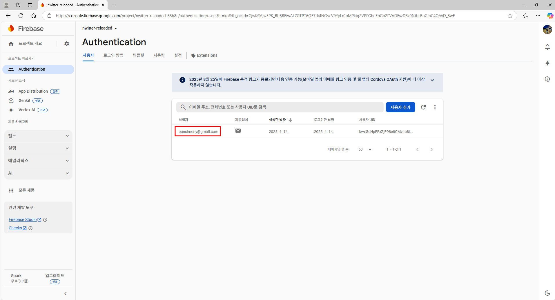
Task: Go to next page of users
Action: [431, 149]
